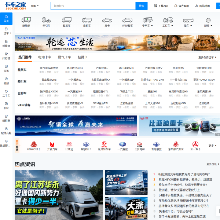Viewport: 220px width, 220px height.
Task: Open 陕汽德龙X3000 model link
Action: pos(49,91)
